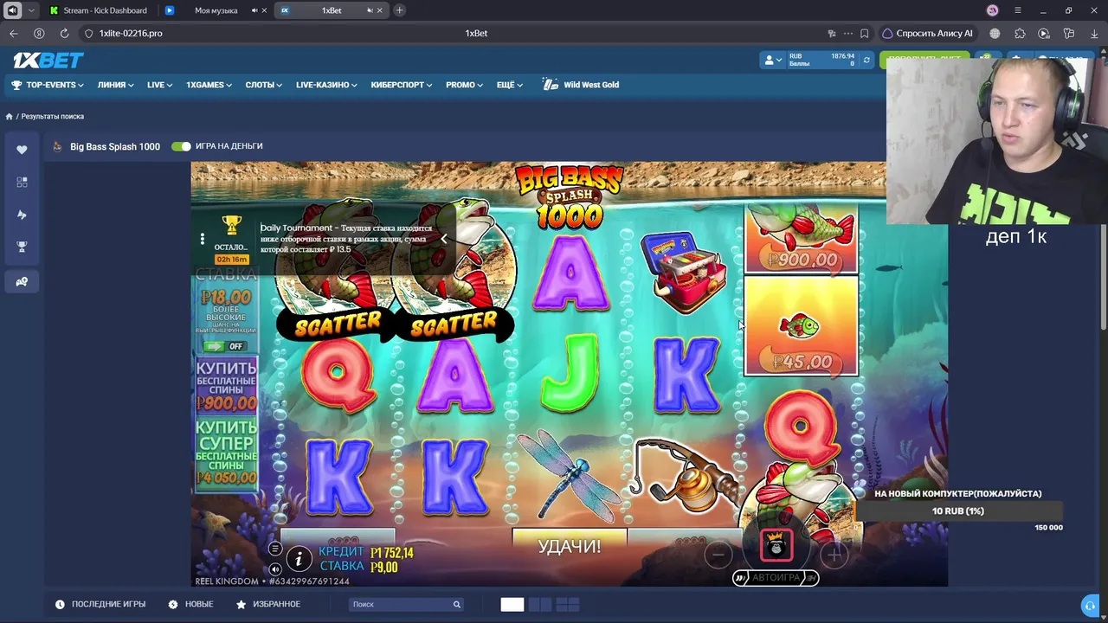
Task: Open browser extensions puzzle icon
Action: [1020, 34]
